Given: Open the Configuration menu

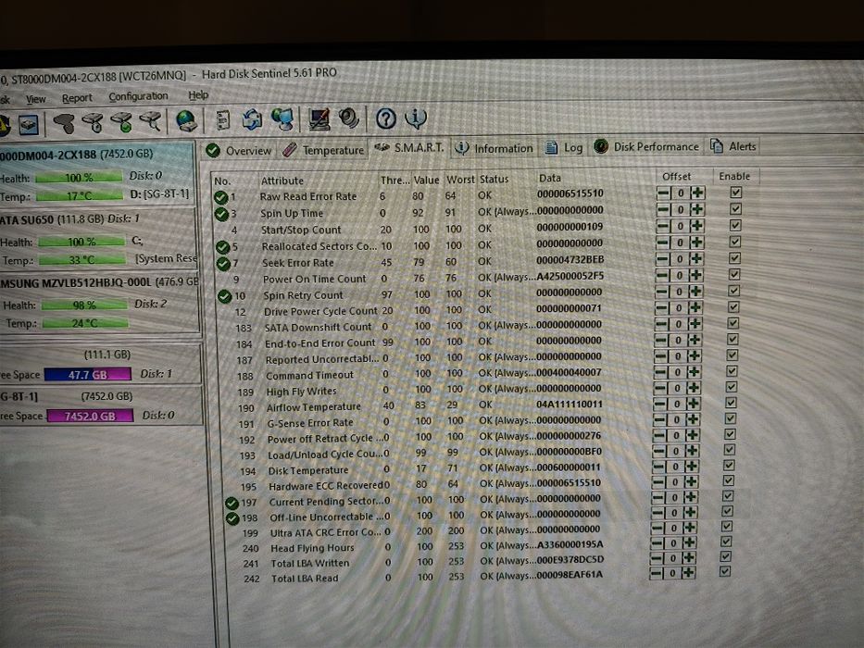Looking at the screenshot, I should (x=138, y=96).
